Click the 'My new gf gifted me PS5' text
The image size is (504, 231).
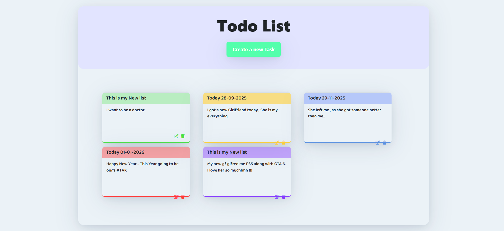(246, 167)
